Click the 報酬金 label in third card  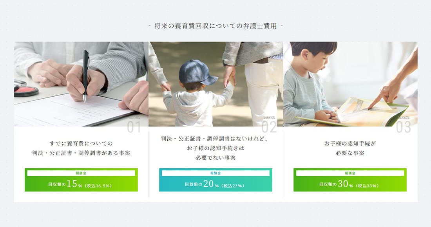pyautogui.click(x=350, y=173)
